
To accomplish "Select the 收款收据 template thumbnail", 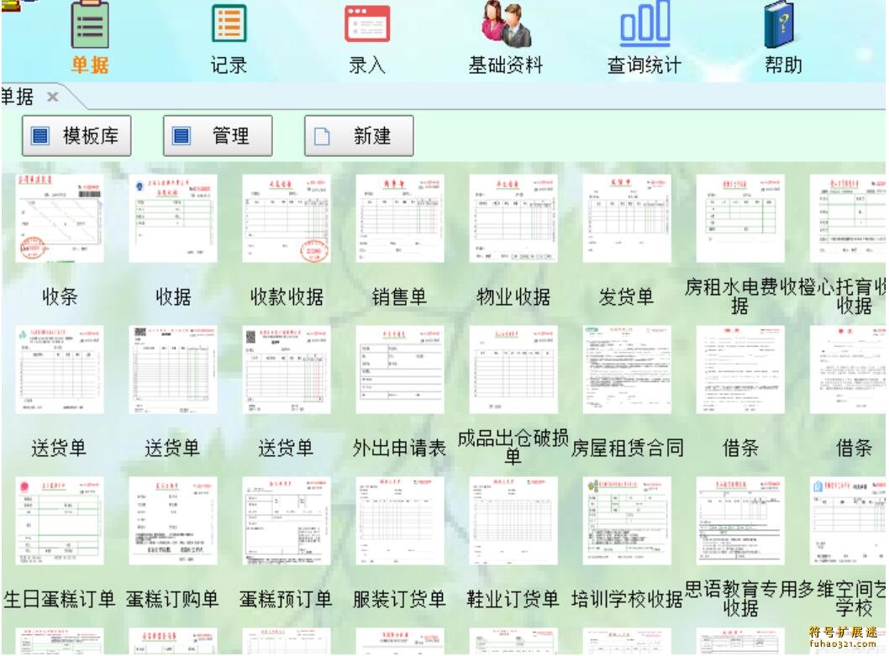I will click(287, 218).
